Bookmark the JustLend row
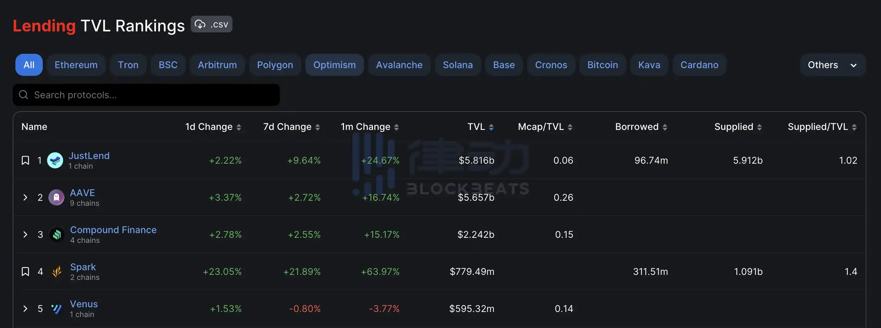Image resolution: width=881 pixels, height=328 pixels. (25, 160)
